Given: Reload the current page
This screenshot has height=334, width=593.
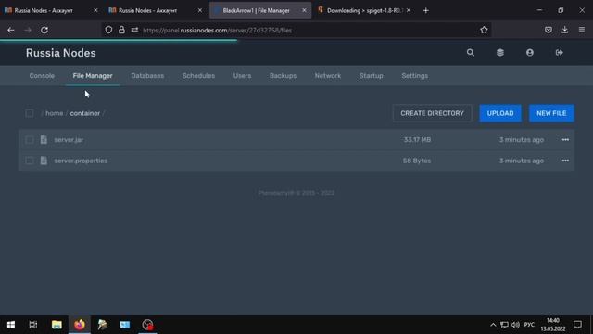Looking at the screenshot, I should [x=44, y=30].
